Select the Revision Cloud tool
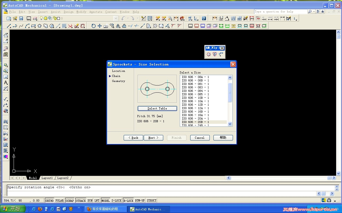The width and height of the screenshot is (342, 213). [x=46, y=26]
